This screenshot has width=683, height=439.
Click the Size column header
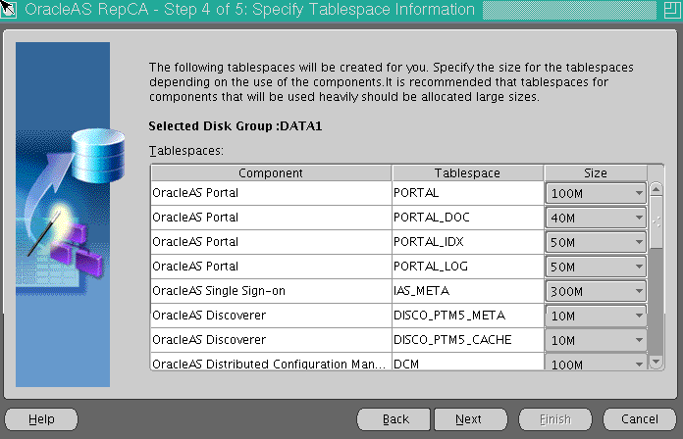596,172
